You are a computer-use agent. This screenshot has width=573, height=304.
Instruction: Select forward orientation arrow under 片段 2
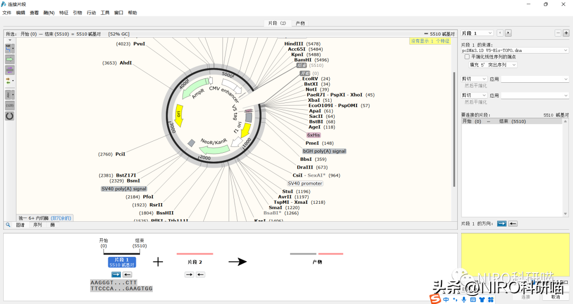coord(189,274)
